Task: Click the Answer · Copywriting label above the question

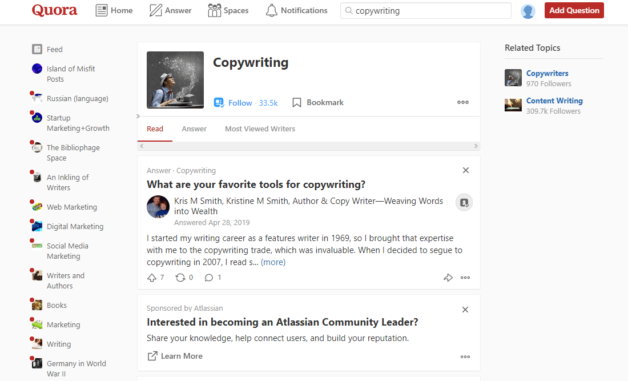Action: tap(181, 171)
